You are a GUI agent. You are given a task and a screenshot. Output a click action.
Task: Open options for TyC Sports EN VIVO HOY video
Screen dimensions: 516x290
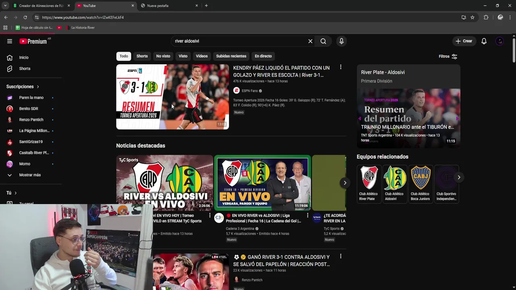pyautogui.click(x=210, y=215)
